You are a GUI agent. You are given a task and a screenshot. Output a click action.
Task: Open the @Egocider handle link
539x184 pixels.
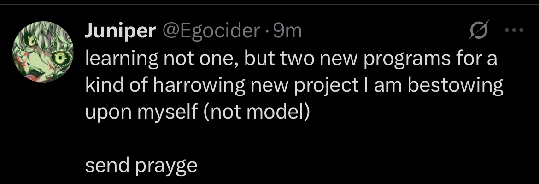coord(211,32)
